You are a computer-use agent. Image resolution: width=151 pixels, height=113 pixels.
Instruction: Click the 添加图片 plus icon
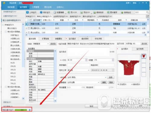tap(118, 85)
